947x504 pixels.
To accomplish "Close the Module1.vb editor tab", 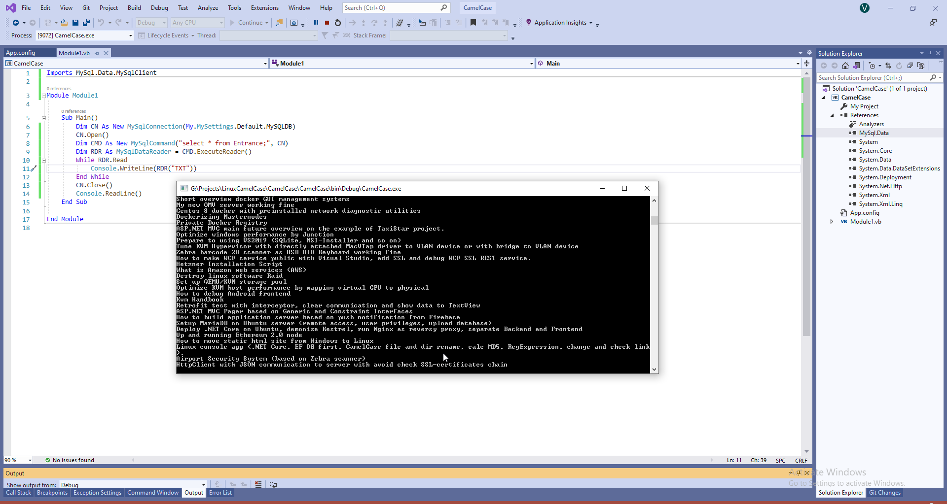I will coord(106,53).
